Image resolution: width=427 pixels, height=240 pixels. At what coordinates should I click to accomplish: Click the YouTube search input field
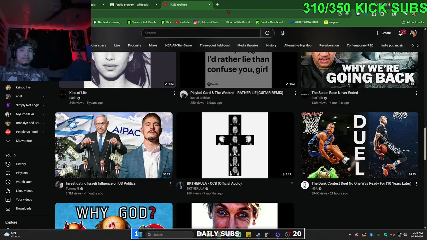pyautogui.click(x=201, y=33)
